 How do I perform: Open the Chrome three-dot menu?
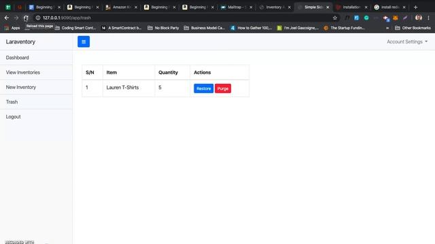tap(428, 18)
